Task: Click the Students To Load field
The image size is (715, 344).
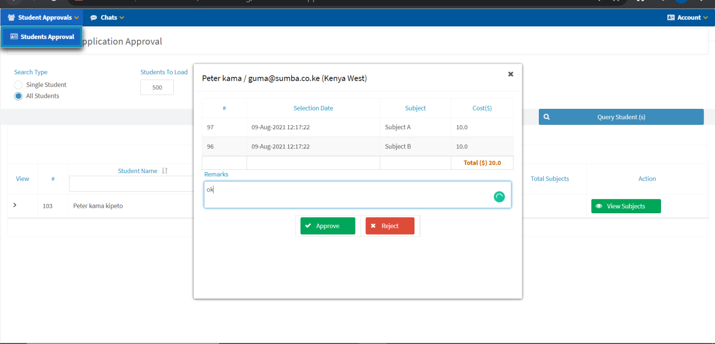Action: 157,87
